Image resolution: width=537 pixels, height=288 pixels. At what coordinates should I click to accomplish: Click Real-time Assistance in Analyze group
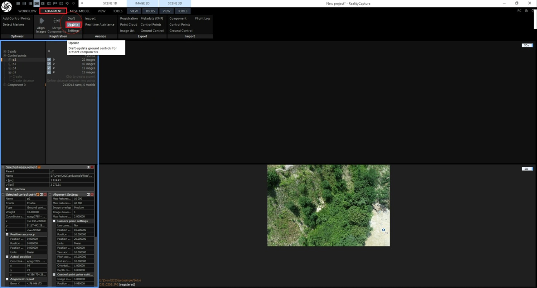[100, 25]
